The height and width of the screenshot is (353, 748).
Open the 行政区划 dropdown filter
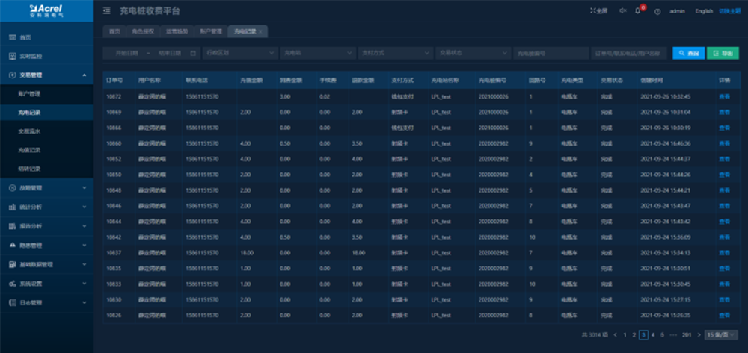(x=239, y=53)
